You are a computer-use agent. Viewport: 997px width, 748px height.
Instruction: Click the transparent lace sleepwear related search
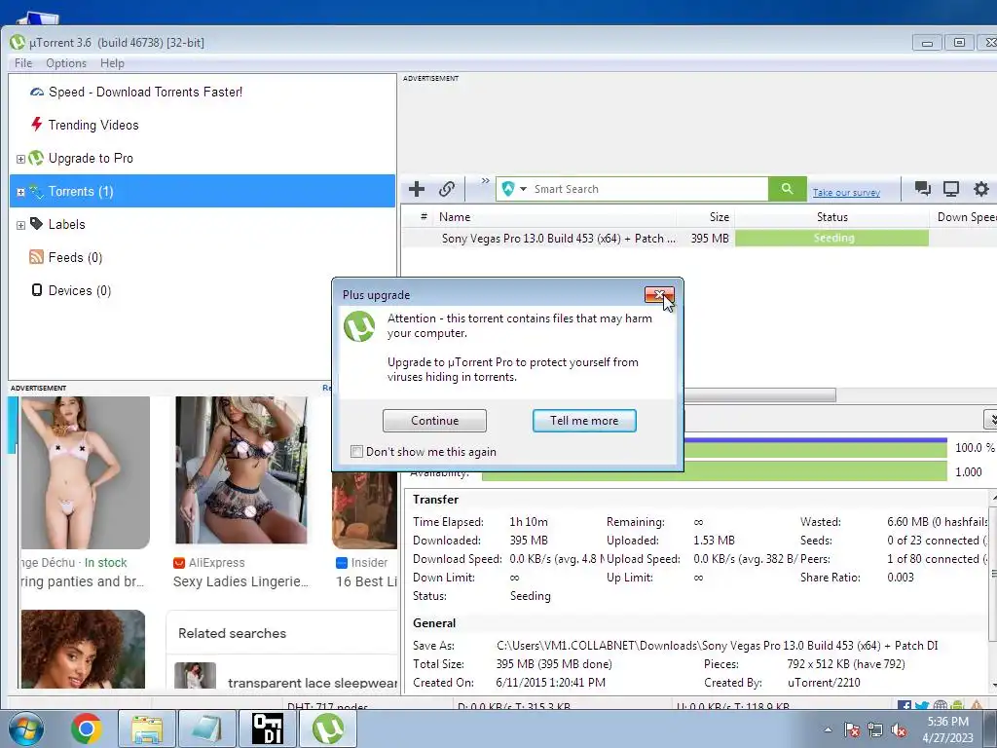pos(313,683)
